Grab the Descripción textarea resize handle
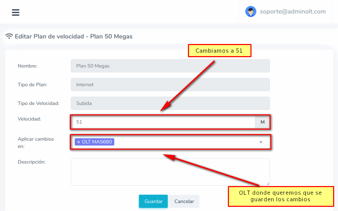 (x=268, y=184)
